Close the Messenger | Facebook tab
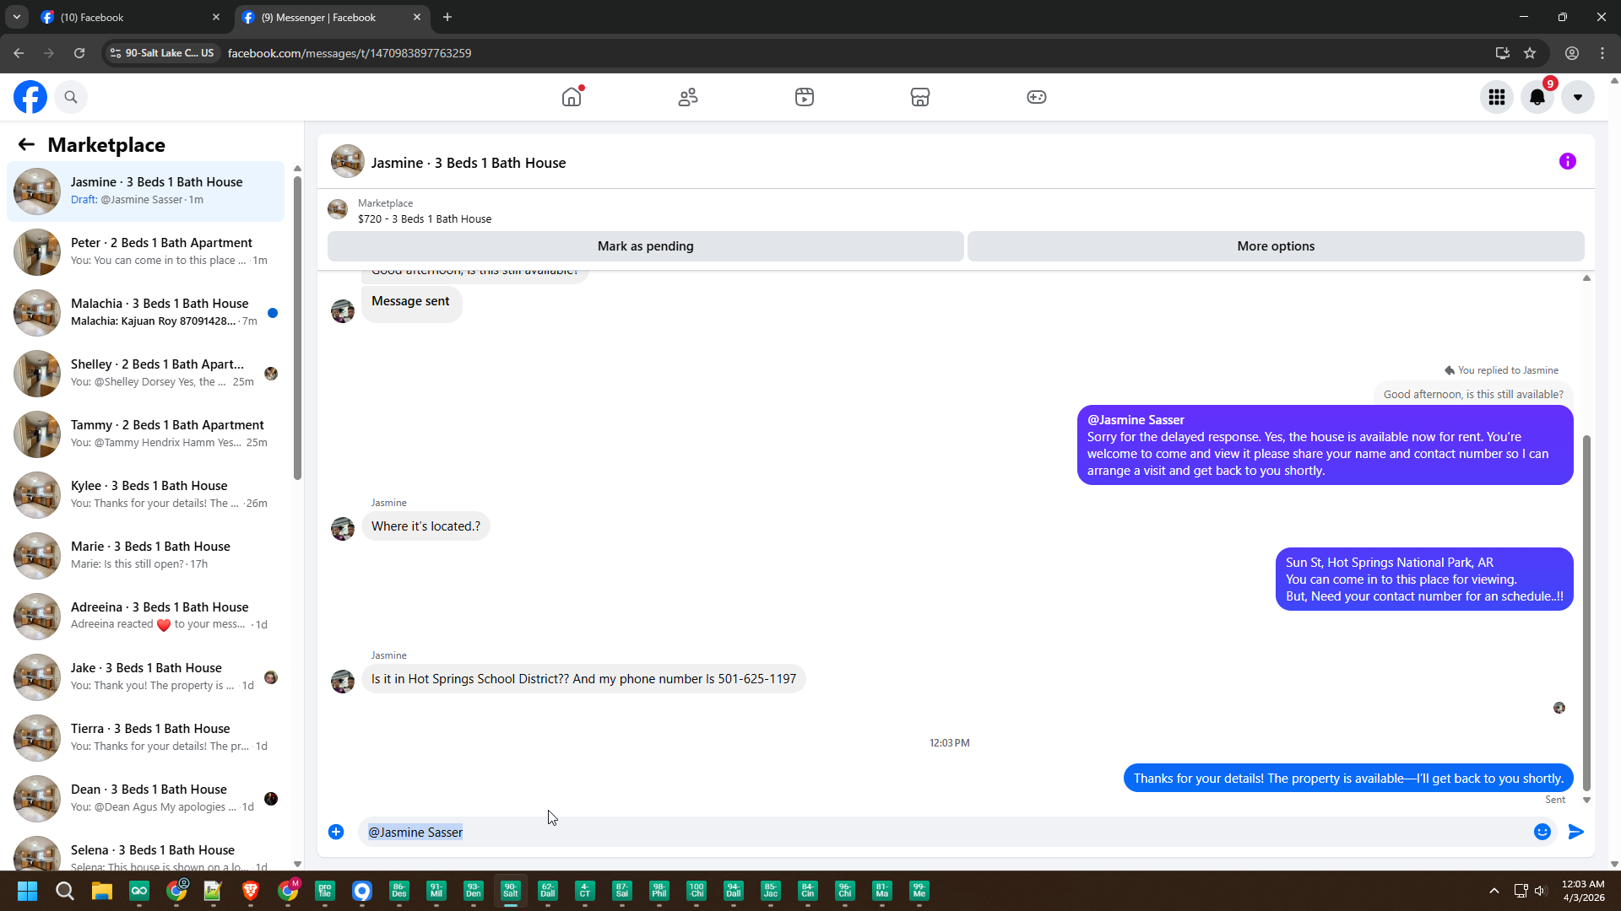This screenshot has height=911, width=1621. 417,17
